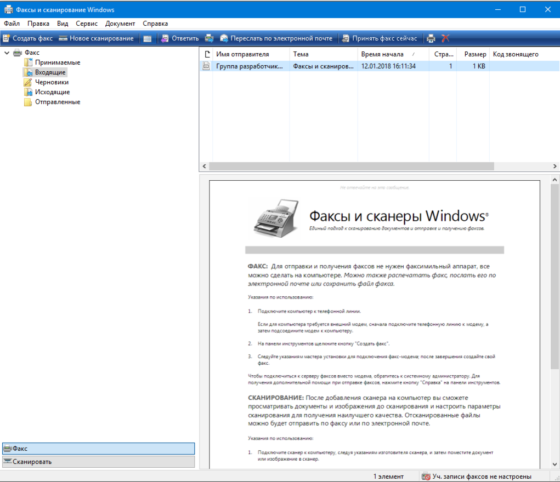Viewport: 560px width, 482px height.
Task: Sort by Стра... pages column
Action: pos(443,54)
